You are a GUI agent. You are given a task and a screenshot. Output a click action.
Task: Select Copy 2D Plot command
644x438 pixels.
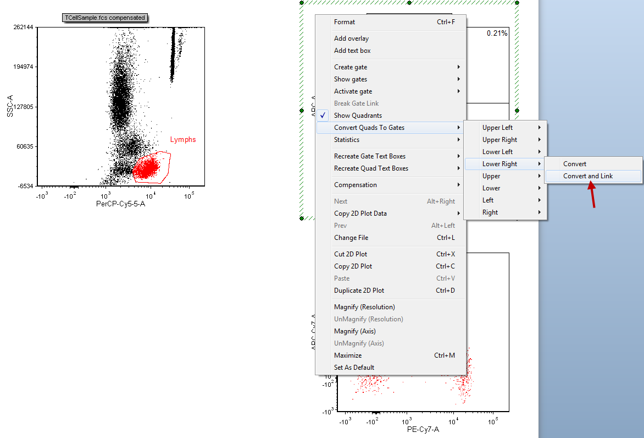(x=353, y=266)
